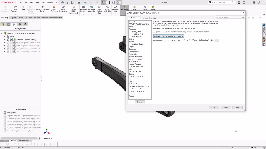This screenshot has width=266, height=149.
Task: Select Default Templates category
Action: [135, 59]
